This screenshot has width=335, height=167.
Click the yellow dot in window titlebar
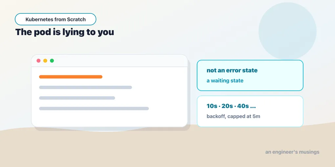coord(45,61)
